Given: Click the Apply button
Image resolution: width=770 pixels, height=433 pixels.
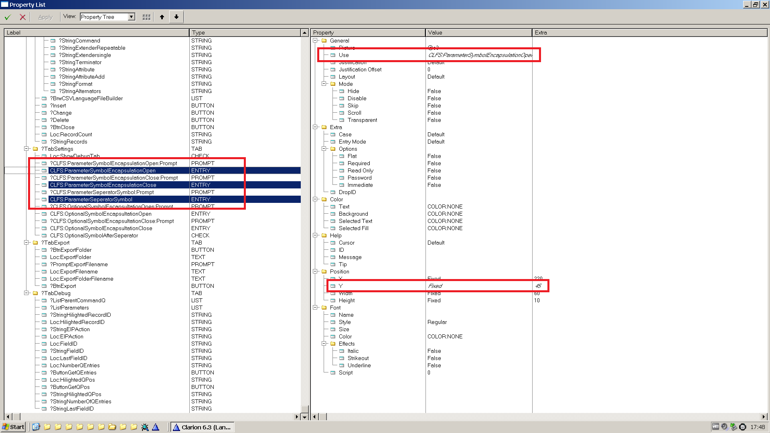Looking at the screenshot, I should coord(45,17).
